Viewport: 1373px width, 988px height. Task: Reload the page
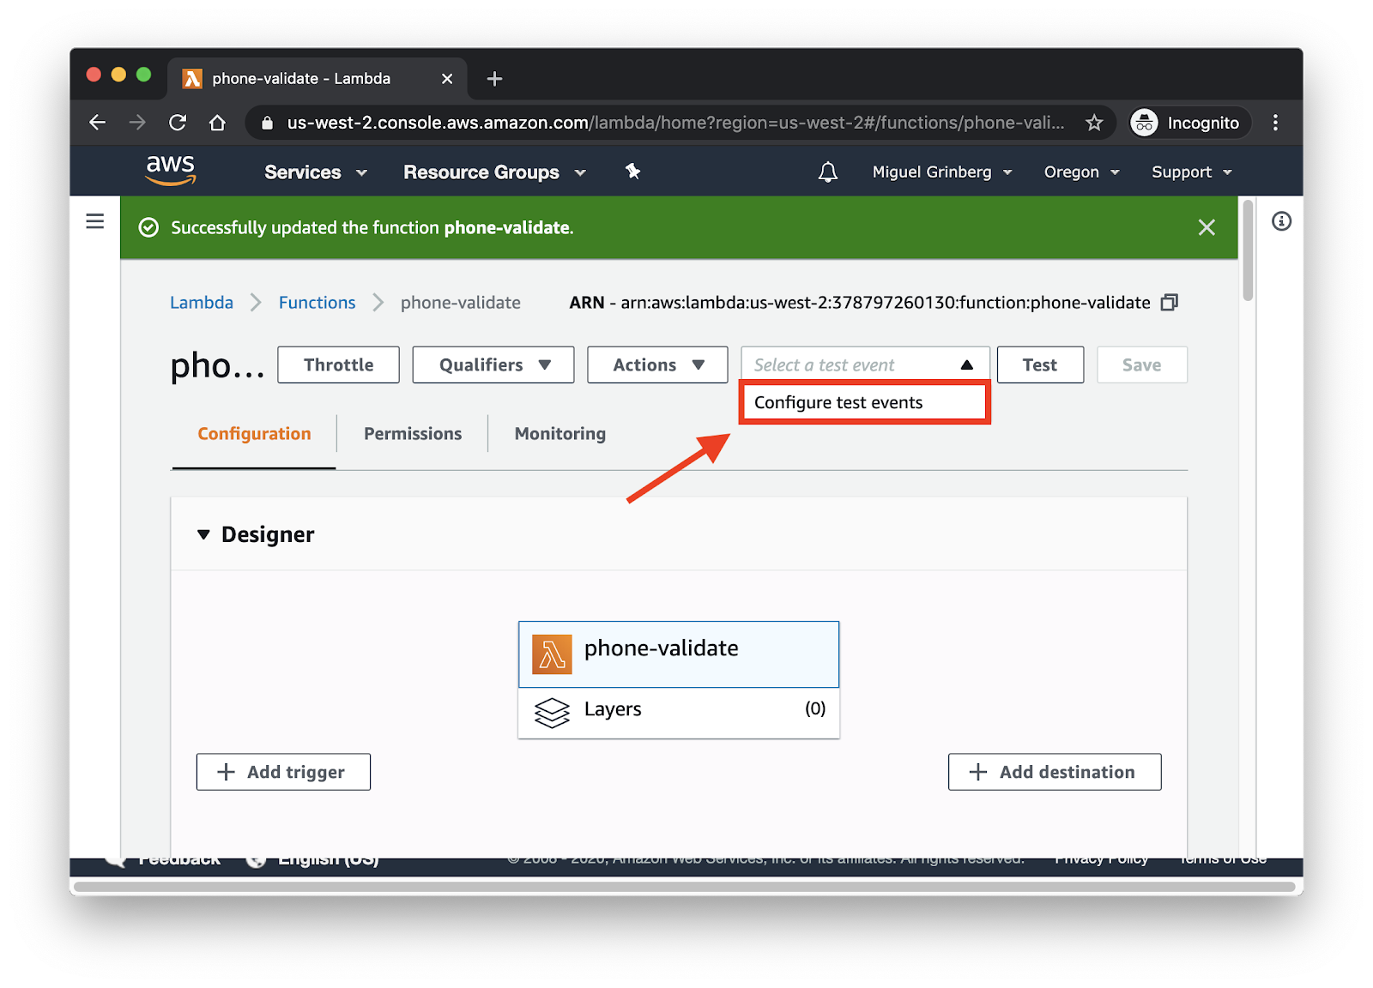[x=178, y=123]
